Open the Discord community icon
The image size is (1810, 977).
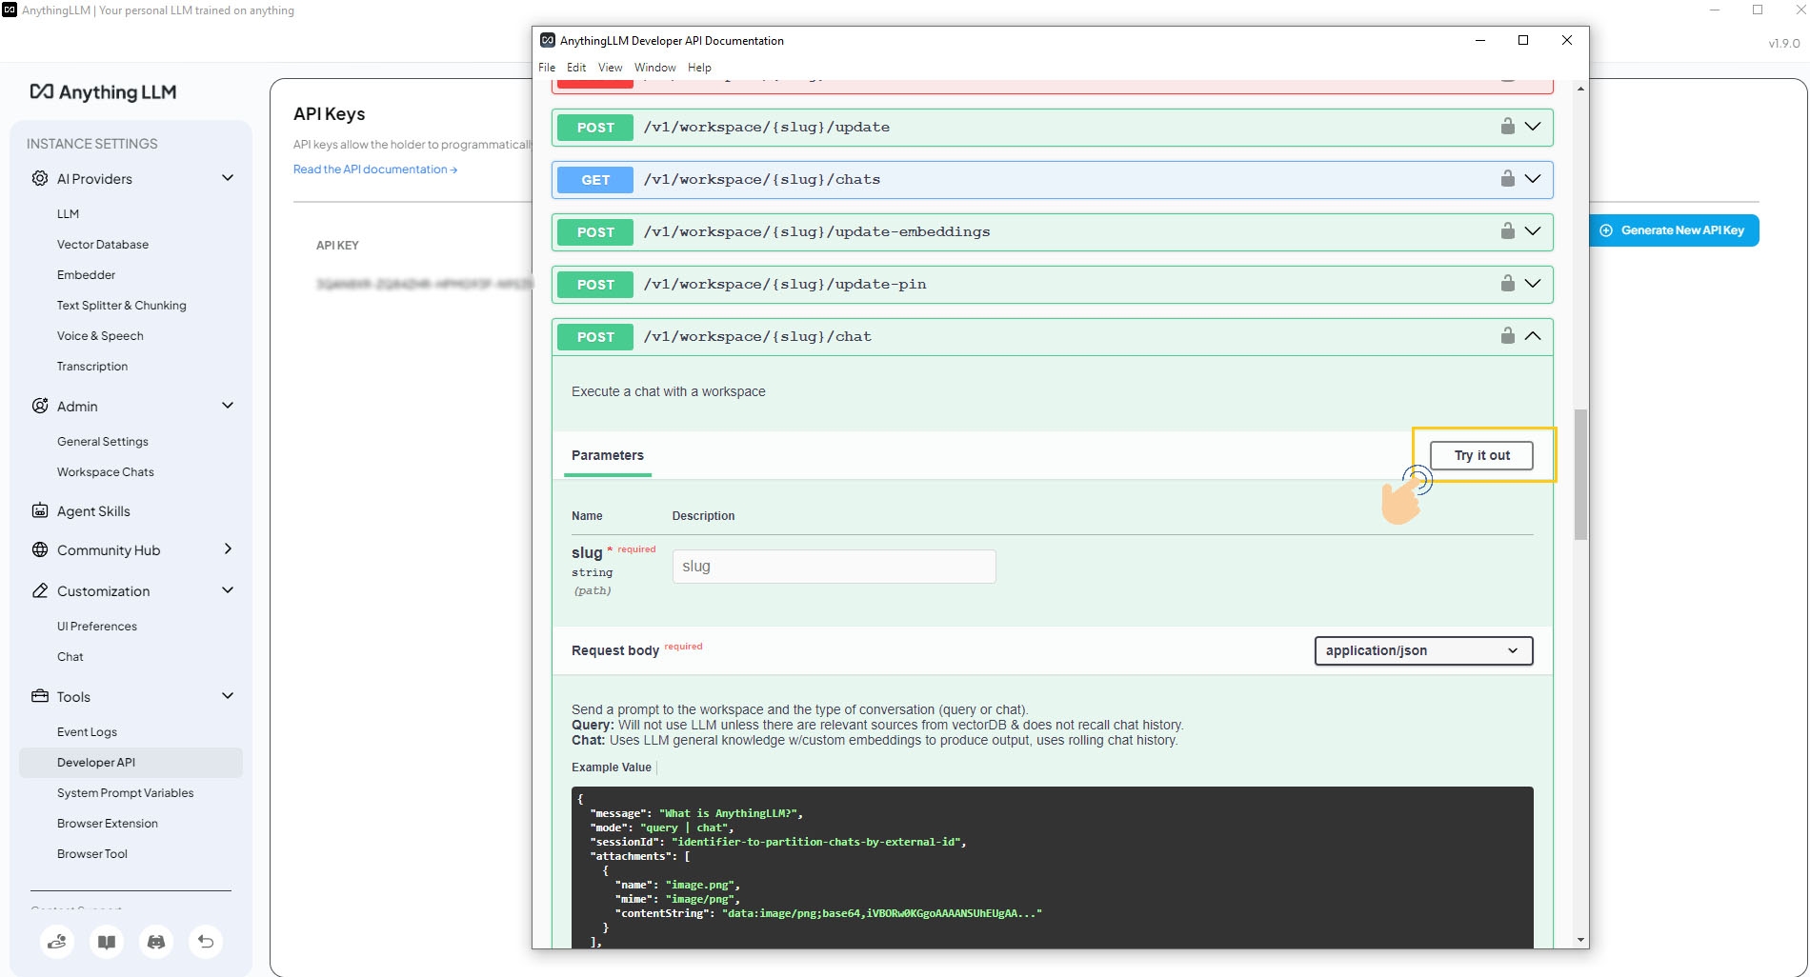pyautogui.click(x=156, y=942)
